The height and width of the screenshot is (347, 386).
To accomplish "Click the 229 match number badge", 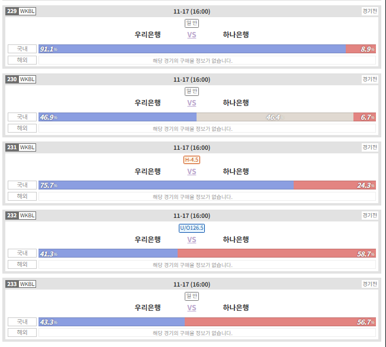I will point(12,11).
